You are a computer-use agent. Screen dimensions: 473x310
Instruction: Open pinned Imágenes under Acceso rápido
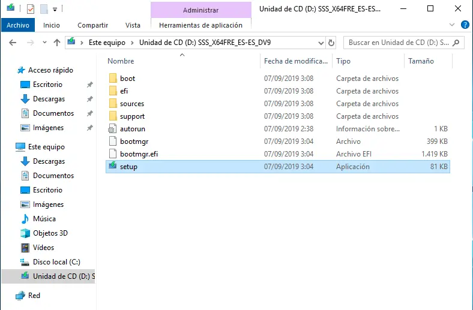click(48, 128)
